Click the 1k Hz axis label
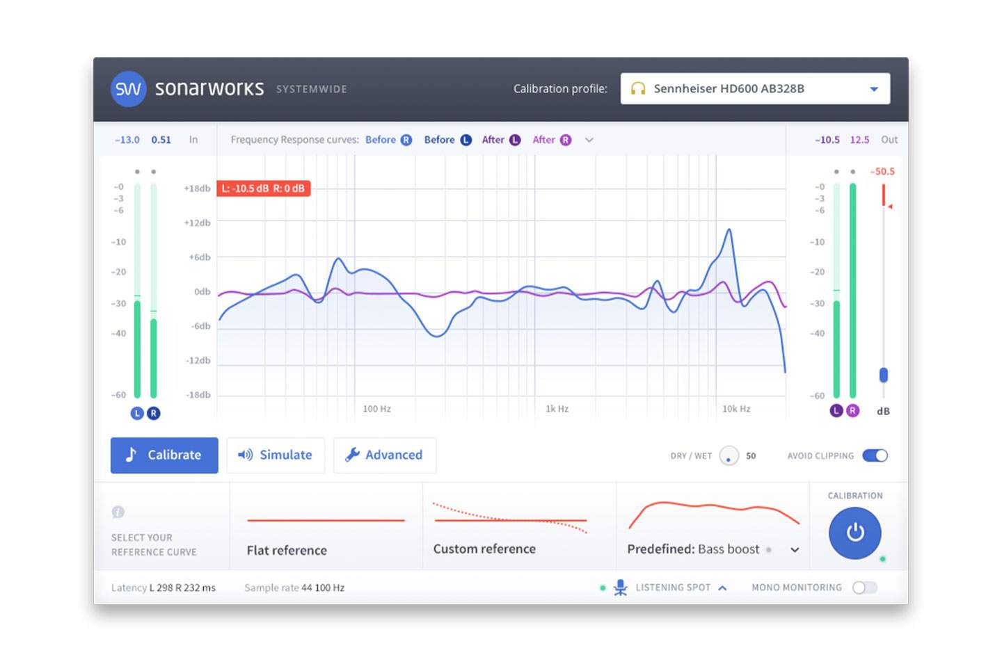Image resolution: width=1002 pixels, height=662 pixels. click(x=557, y=409)
